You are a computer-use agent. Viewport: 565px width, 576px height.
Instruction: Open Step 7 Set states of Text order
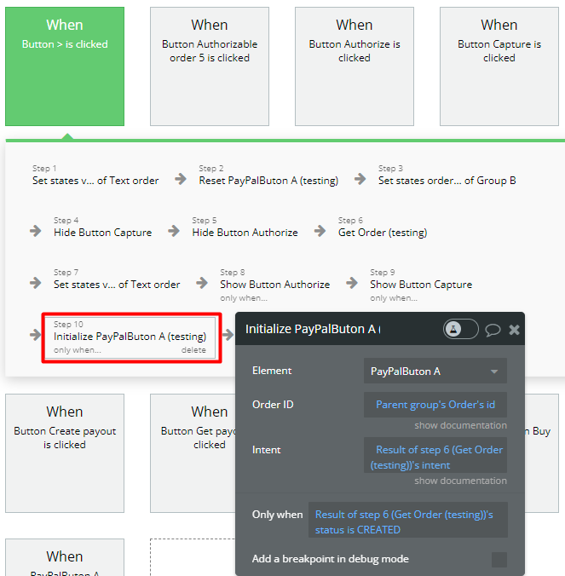tap(117, 279)
